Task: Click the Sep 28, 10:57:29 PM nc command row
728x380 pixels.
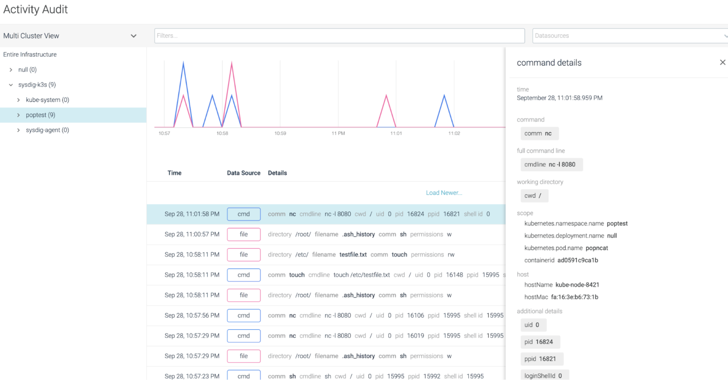Action: pyautogui.click(x=326, y=336)
